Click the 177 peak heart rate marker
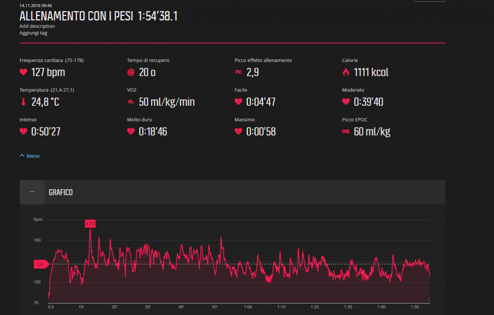This screenshot has height=315, width=494. click(90, 224)
